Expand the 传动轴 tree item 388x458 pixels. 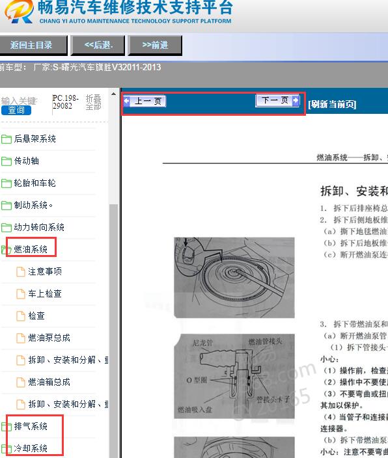pyautogui.click(x=26, y=161)
